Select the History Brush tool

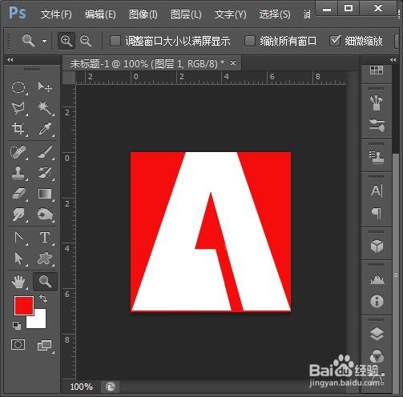click(x=45, y=173)
